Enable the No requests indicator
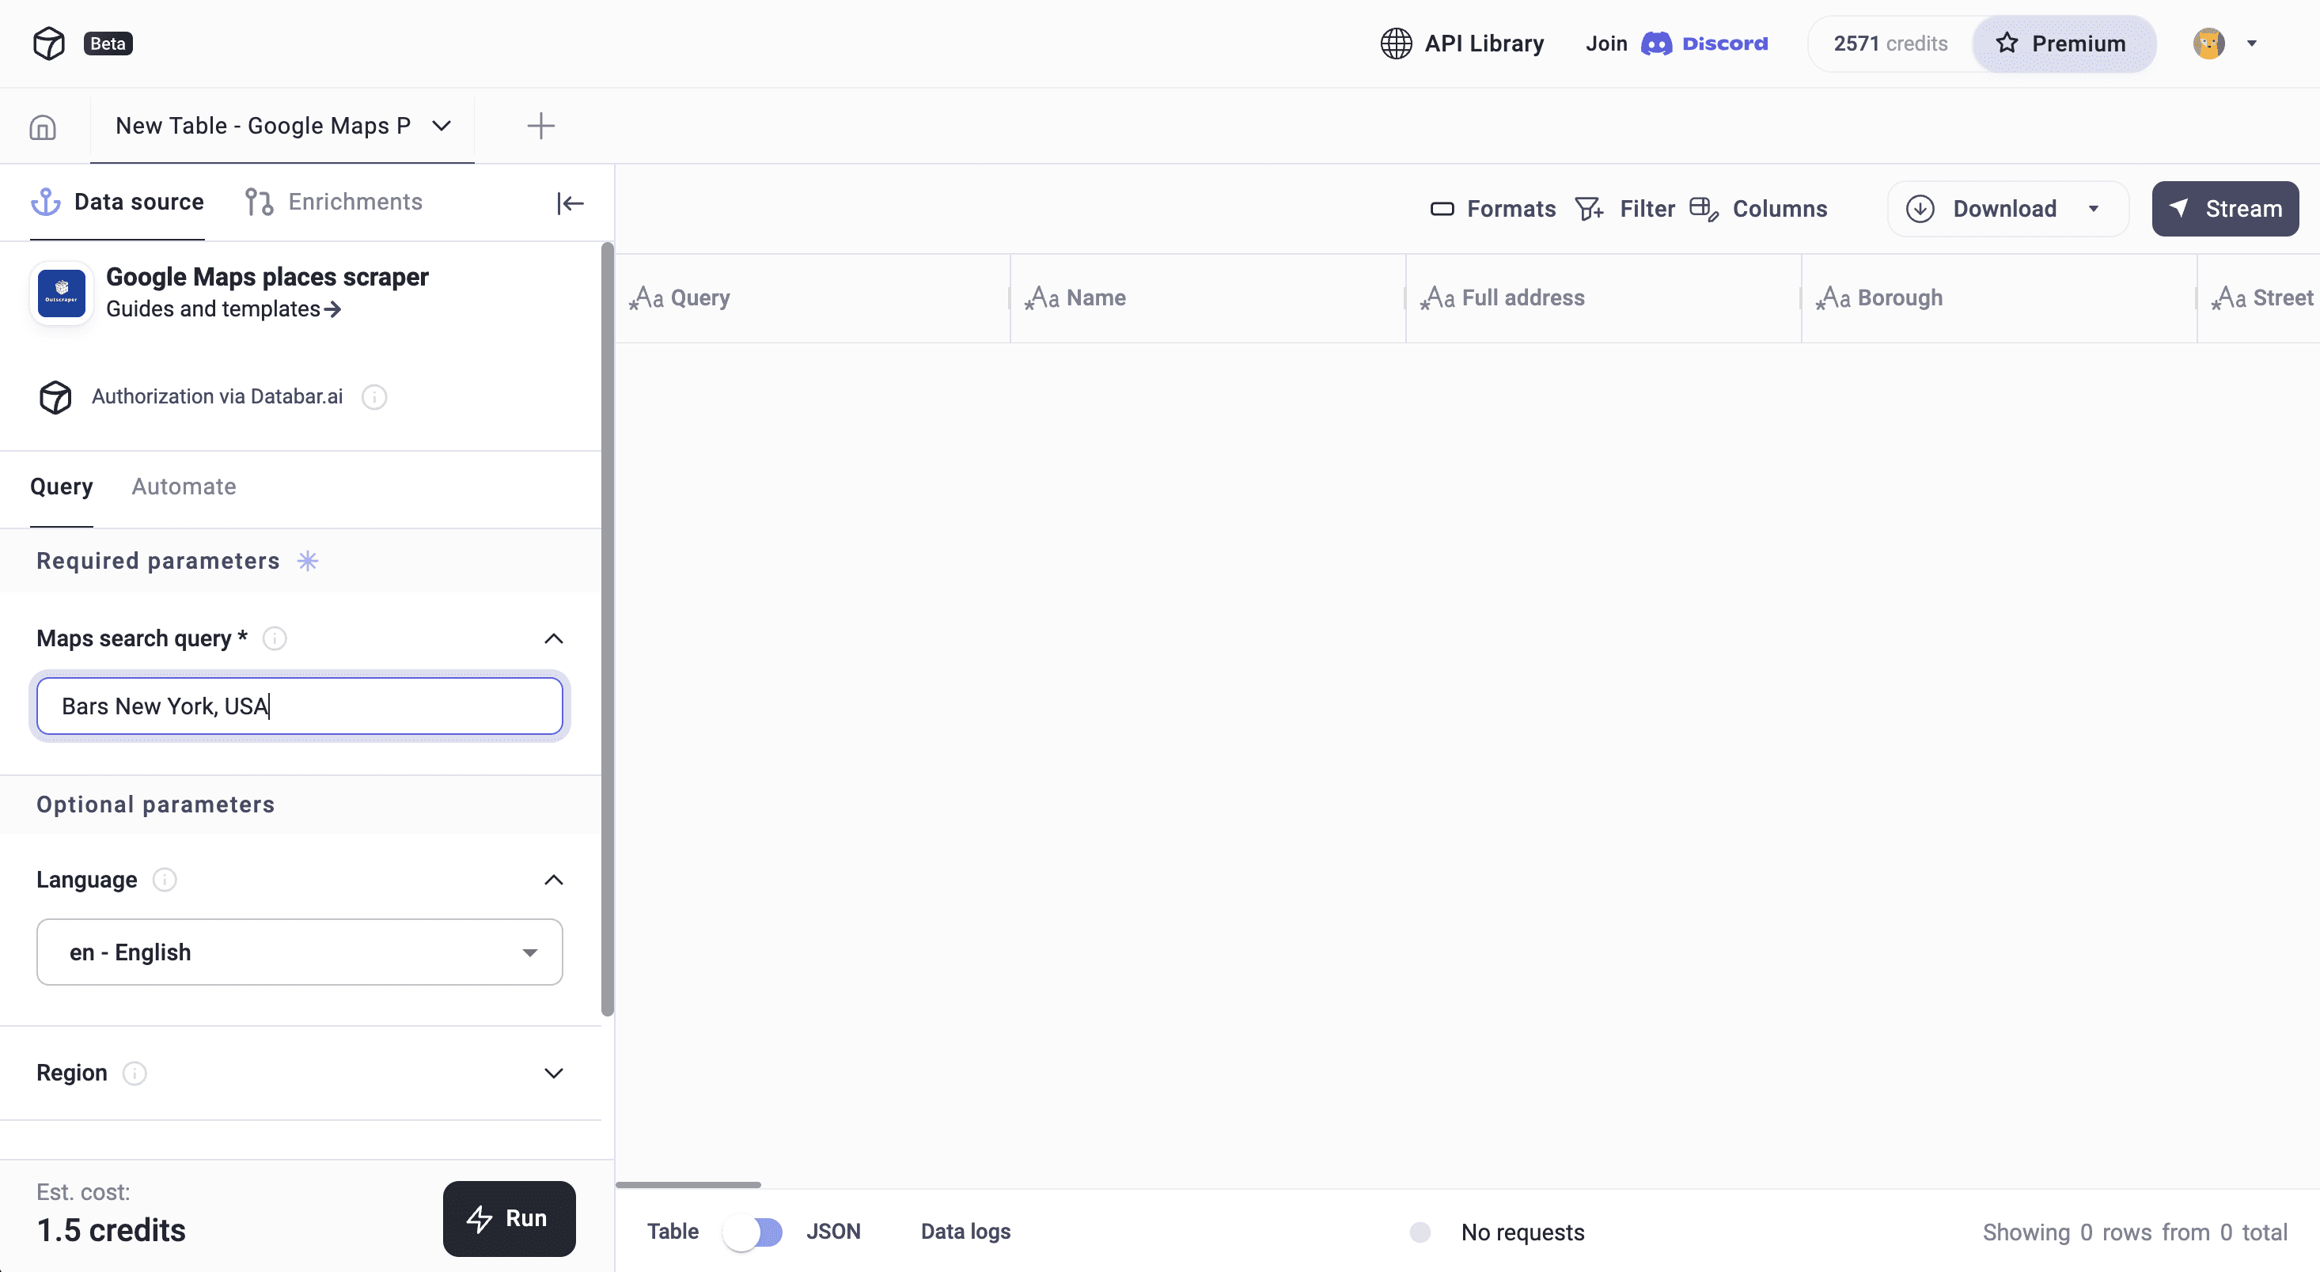 click(x=1420, y=1232)
